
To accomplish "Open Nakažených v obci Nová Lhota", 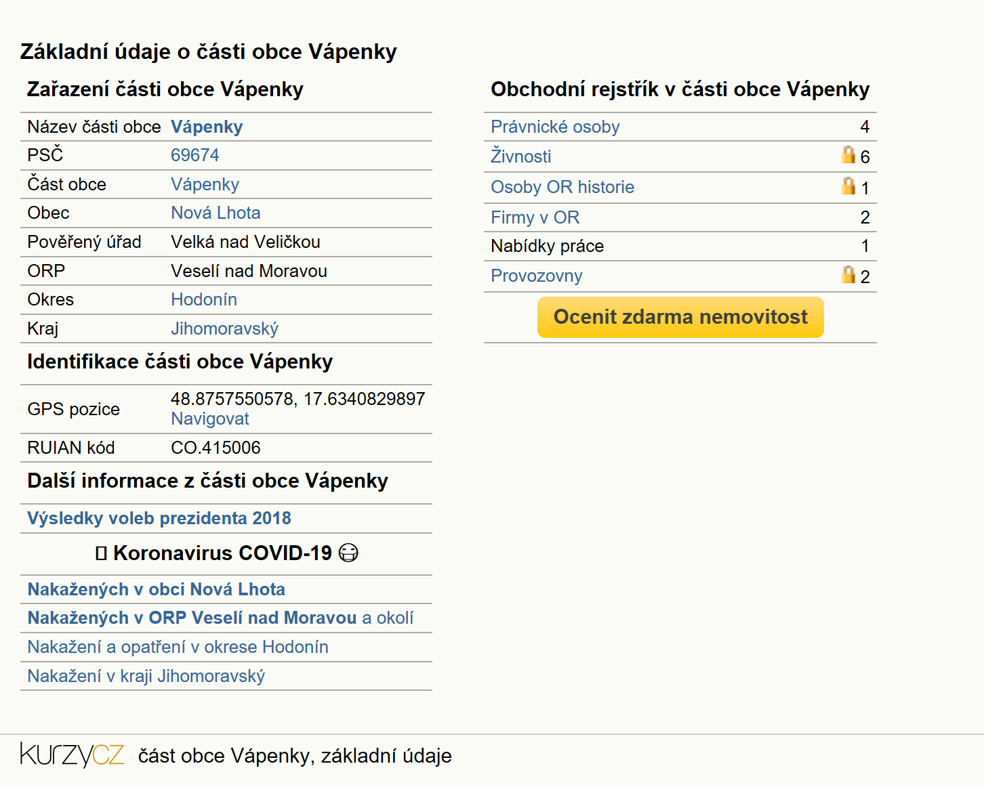I will tap(157, 589).
